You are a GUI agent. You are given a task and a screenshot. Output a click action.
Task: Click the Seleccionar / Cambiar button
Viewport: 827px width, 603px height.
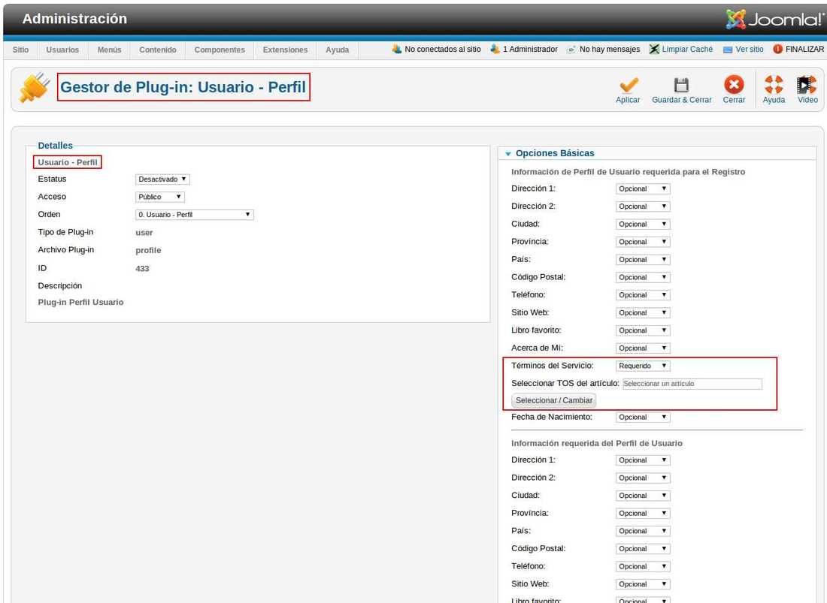554,401
